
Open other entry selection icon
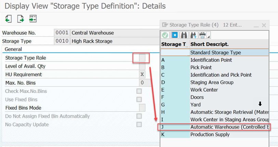tap(33, 18)
